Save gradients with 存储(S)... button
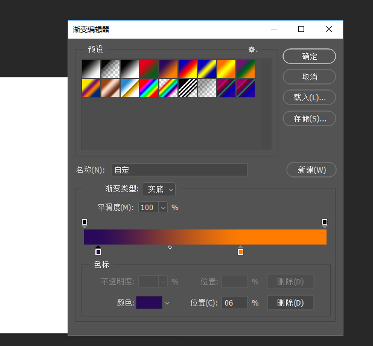373x346 pixels. point(309,118)
